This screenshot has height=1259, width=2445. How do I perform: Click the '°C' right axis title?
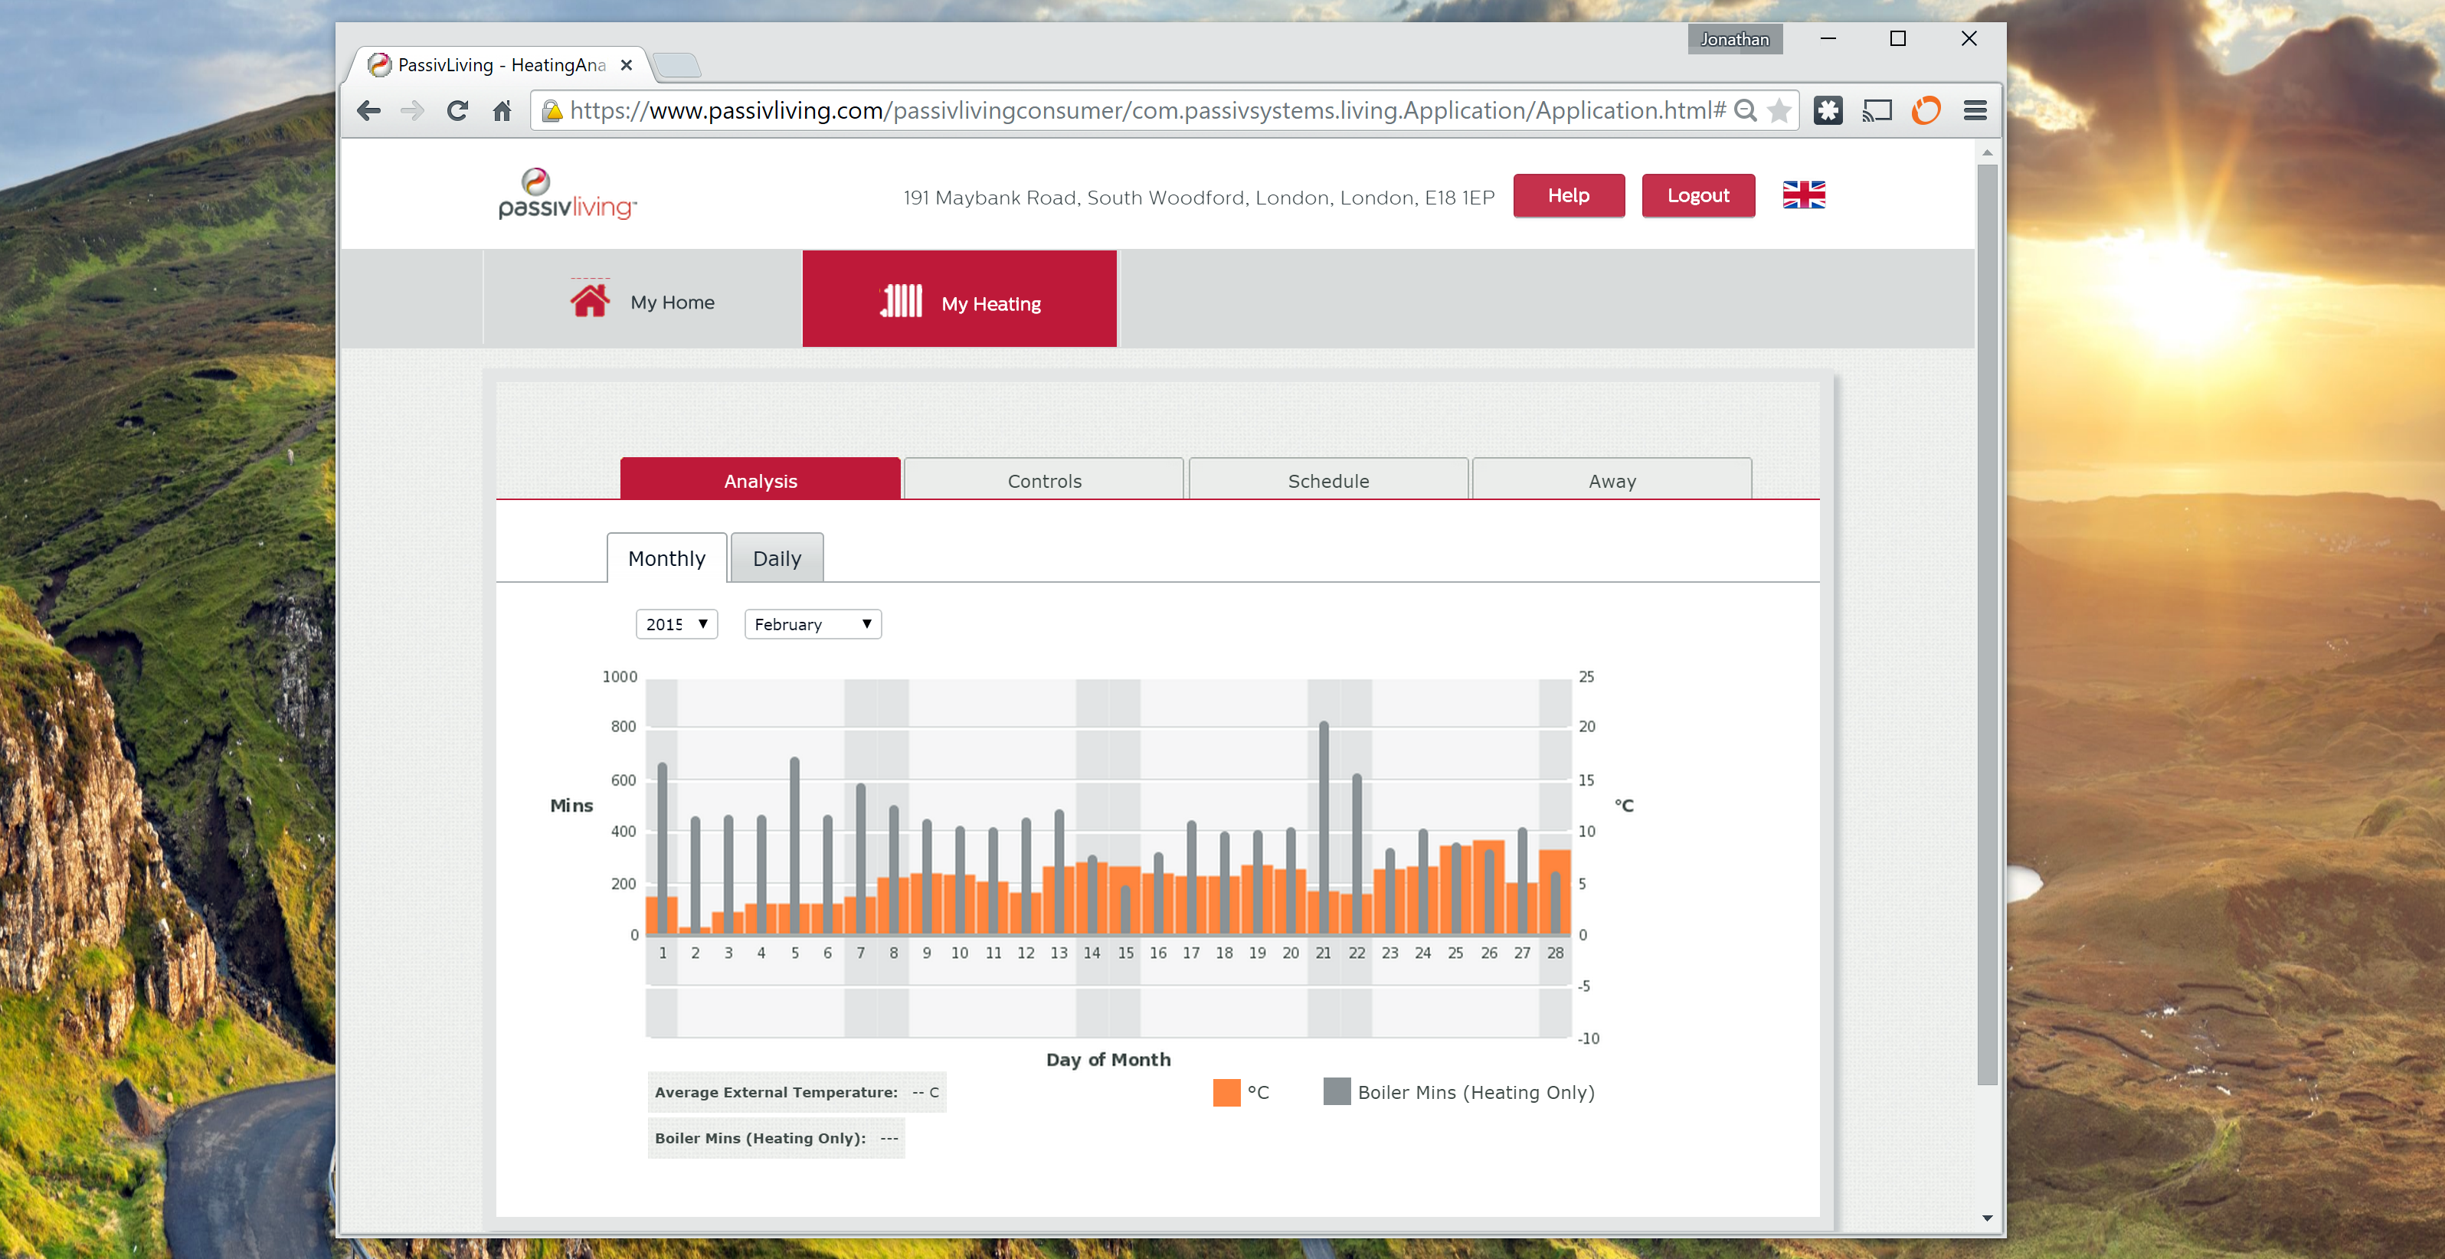(1624, 806)
